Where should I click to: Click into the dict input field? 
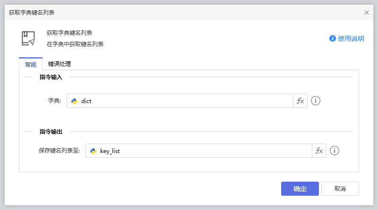tap(184, 101)
